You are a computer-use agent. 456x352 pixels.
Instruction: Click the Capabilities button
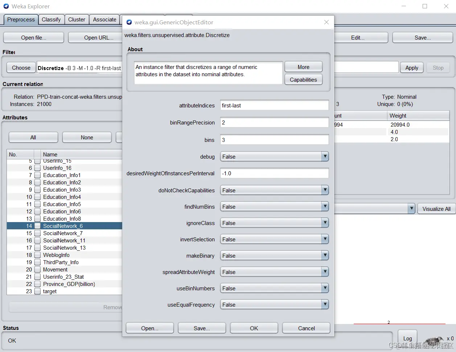click(x=304, y=80)
